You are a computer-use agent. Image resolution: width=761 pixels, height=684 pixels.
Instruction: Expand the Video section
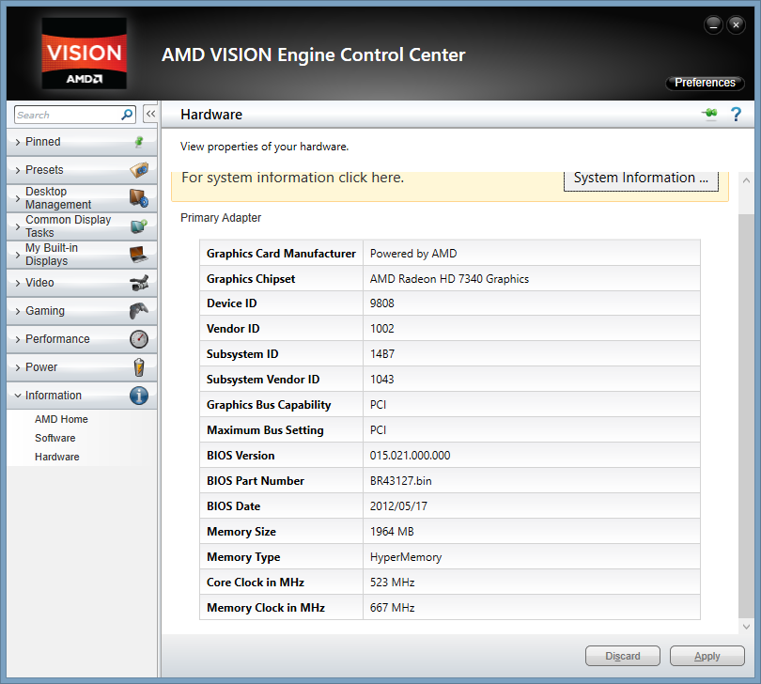pos(82,283)
